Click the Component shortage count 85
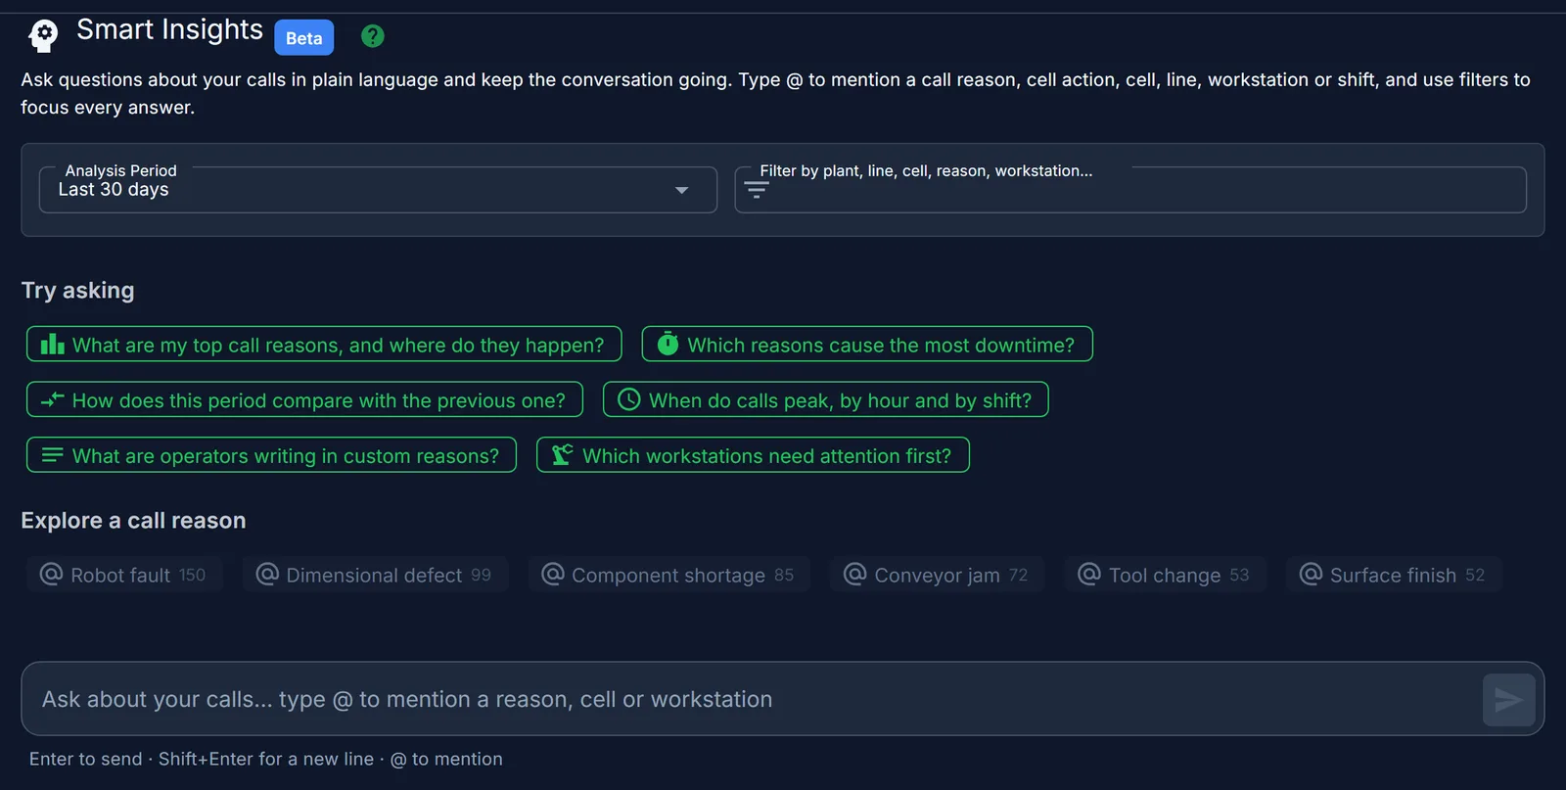 784,576
